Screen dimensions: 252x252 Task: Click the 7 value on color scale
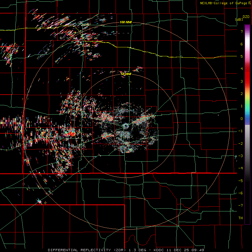coord(242,31)
